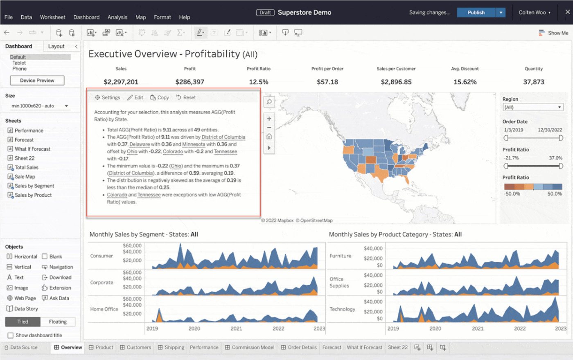Click the new story tab icon at bottom
The width and height of the screenshot is (573, 360).
click(x=443, y=347)
